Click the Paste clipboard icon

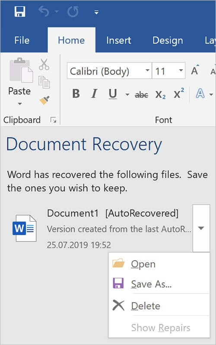pyautogui.click(x=21, y=70)
